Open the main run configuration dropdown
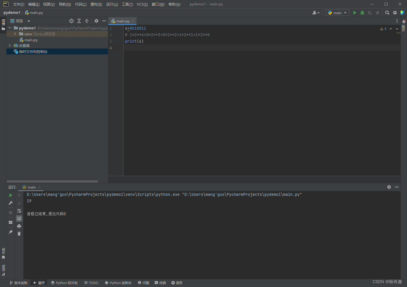 337,13
